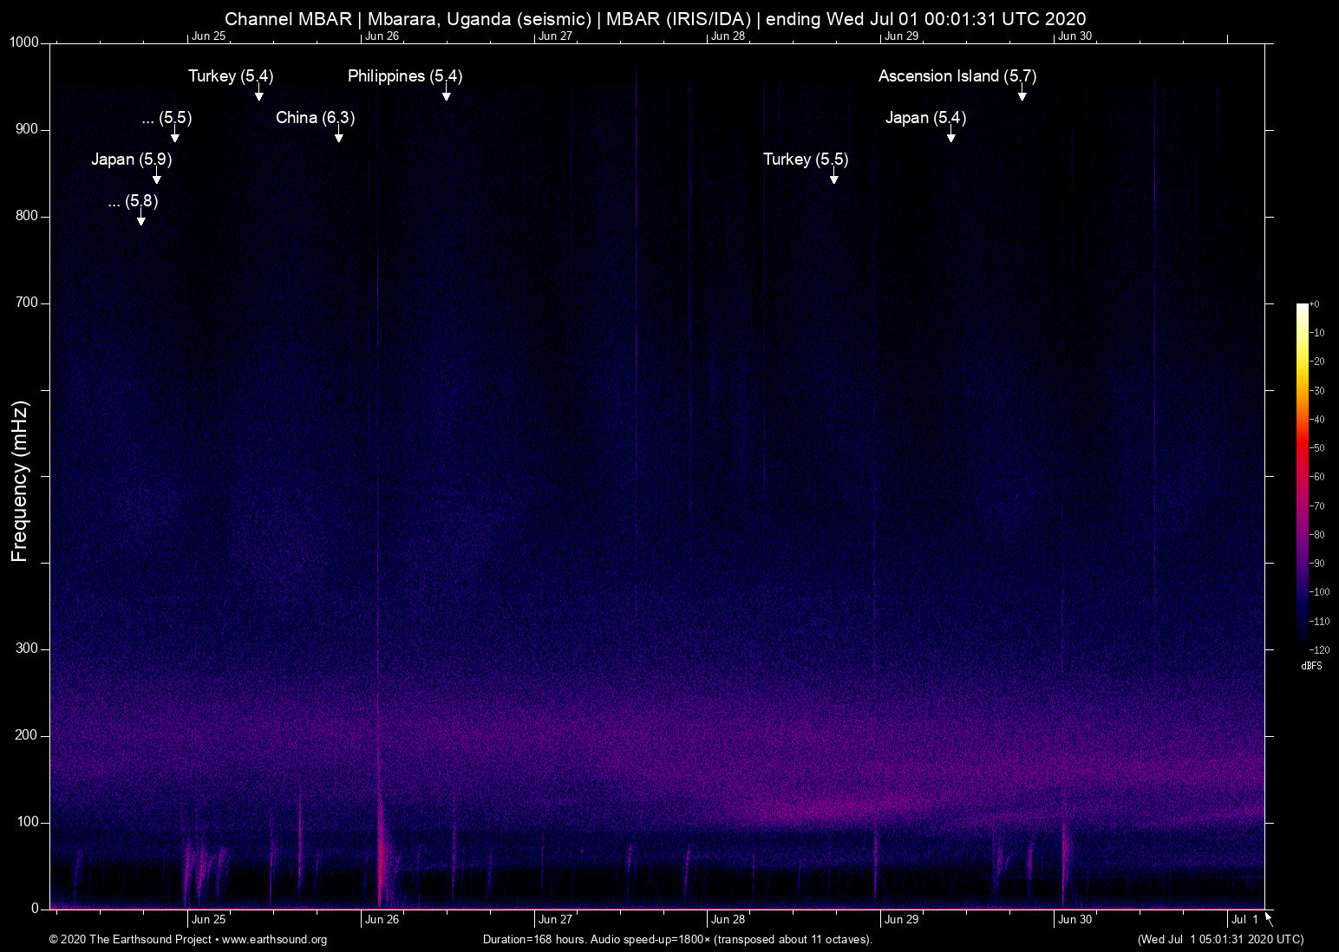Click the Earthsound Project copyright text

pyautogui.click(x=130, y=939)
